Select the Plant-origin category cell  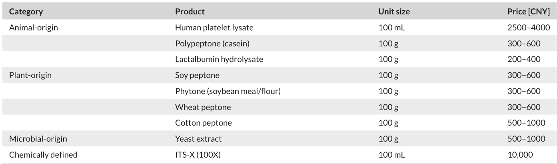30,75
